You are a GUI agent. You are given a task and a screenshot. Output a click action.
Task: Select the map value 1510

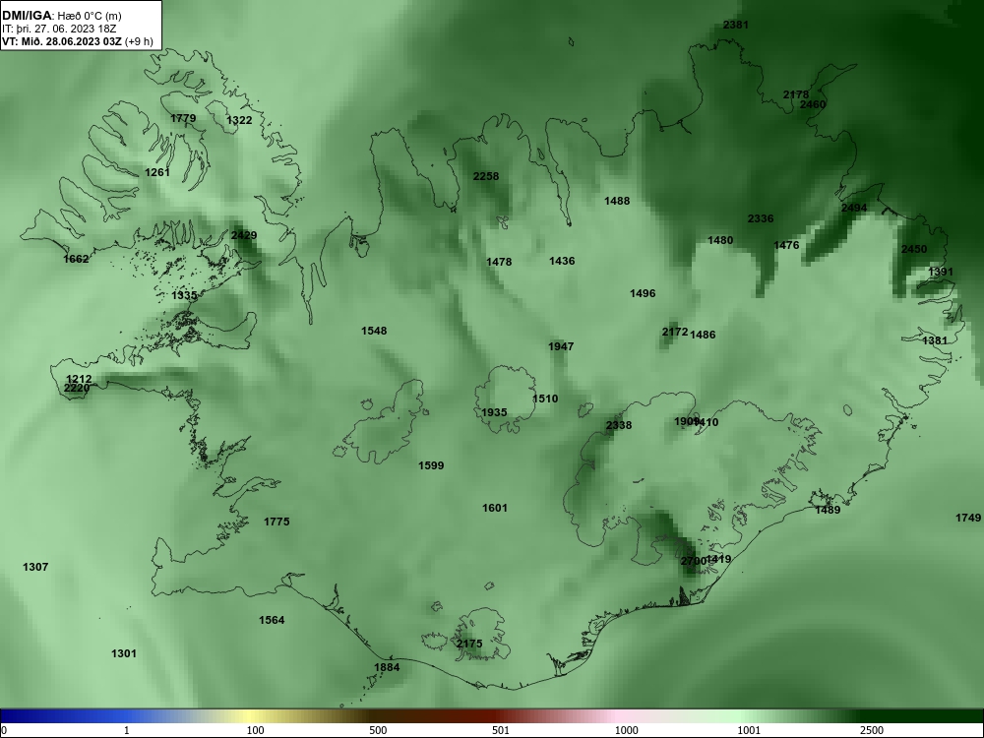(x=545, y=400)
